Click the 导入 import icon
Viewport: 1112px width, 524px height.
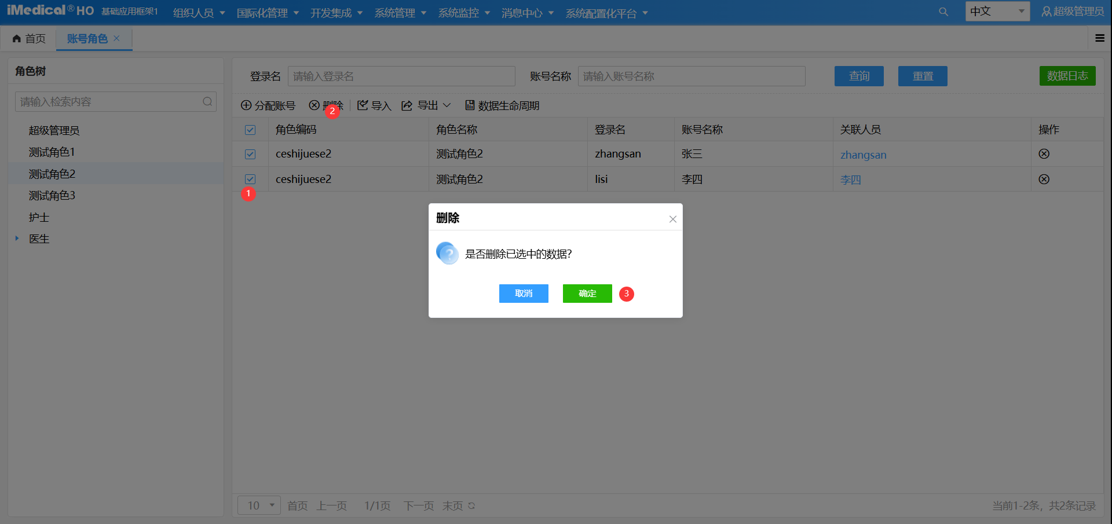(x=363, y=105)
